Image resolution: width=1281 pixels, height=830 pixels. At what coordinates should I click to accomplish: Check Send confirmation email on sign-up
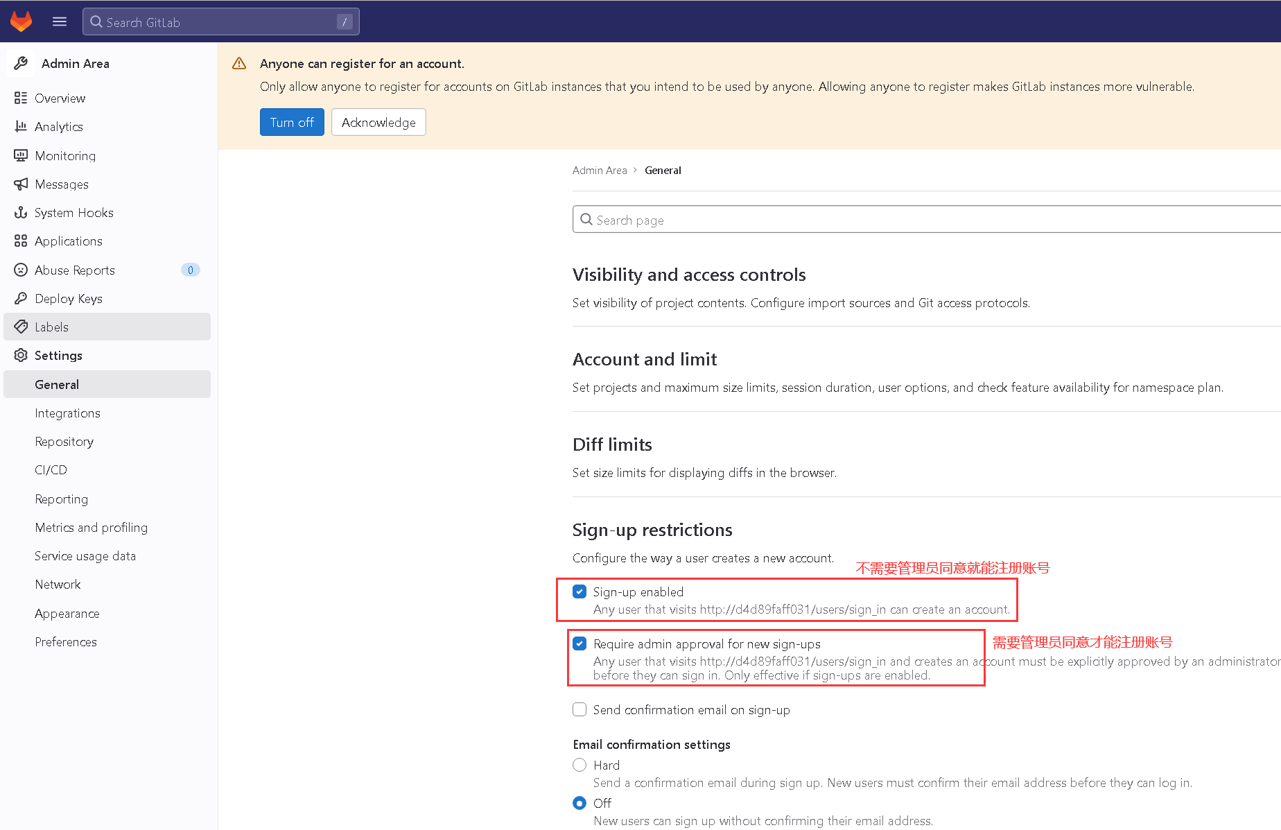(579, 709)
